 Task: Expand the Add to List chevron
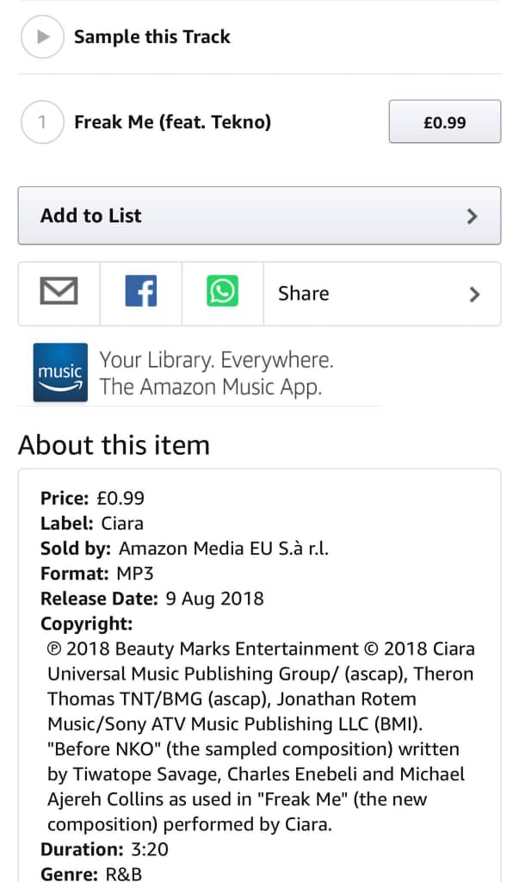pos(473,216)
